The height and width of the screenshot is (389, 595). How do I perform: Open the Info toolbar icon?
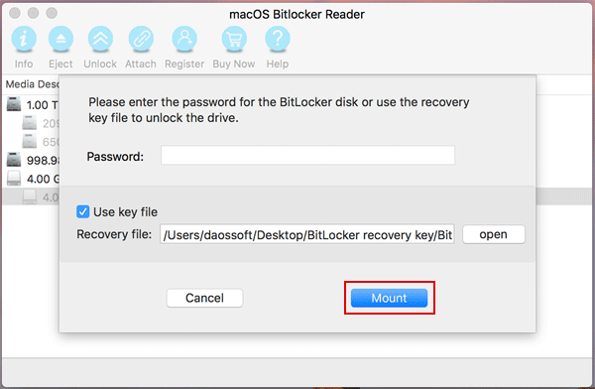(24, 39)
